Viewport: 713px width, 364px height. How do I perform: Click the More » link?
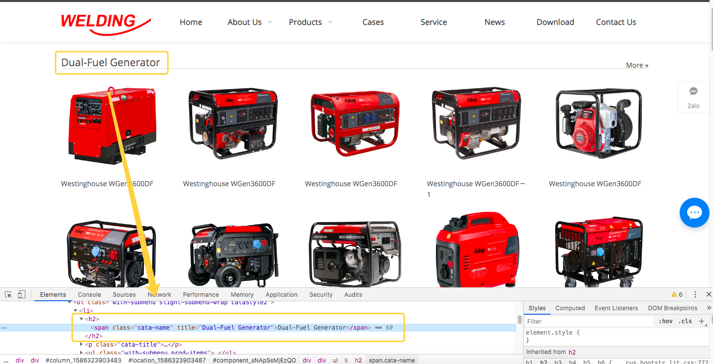click(x=637, y=65)
